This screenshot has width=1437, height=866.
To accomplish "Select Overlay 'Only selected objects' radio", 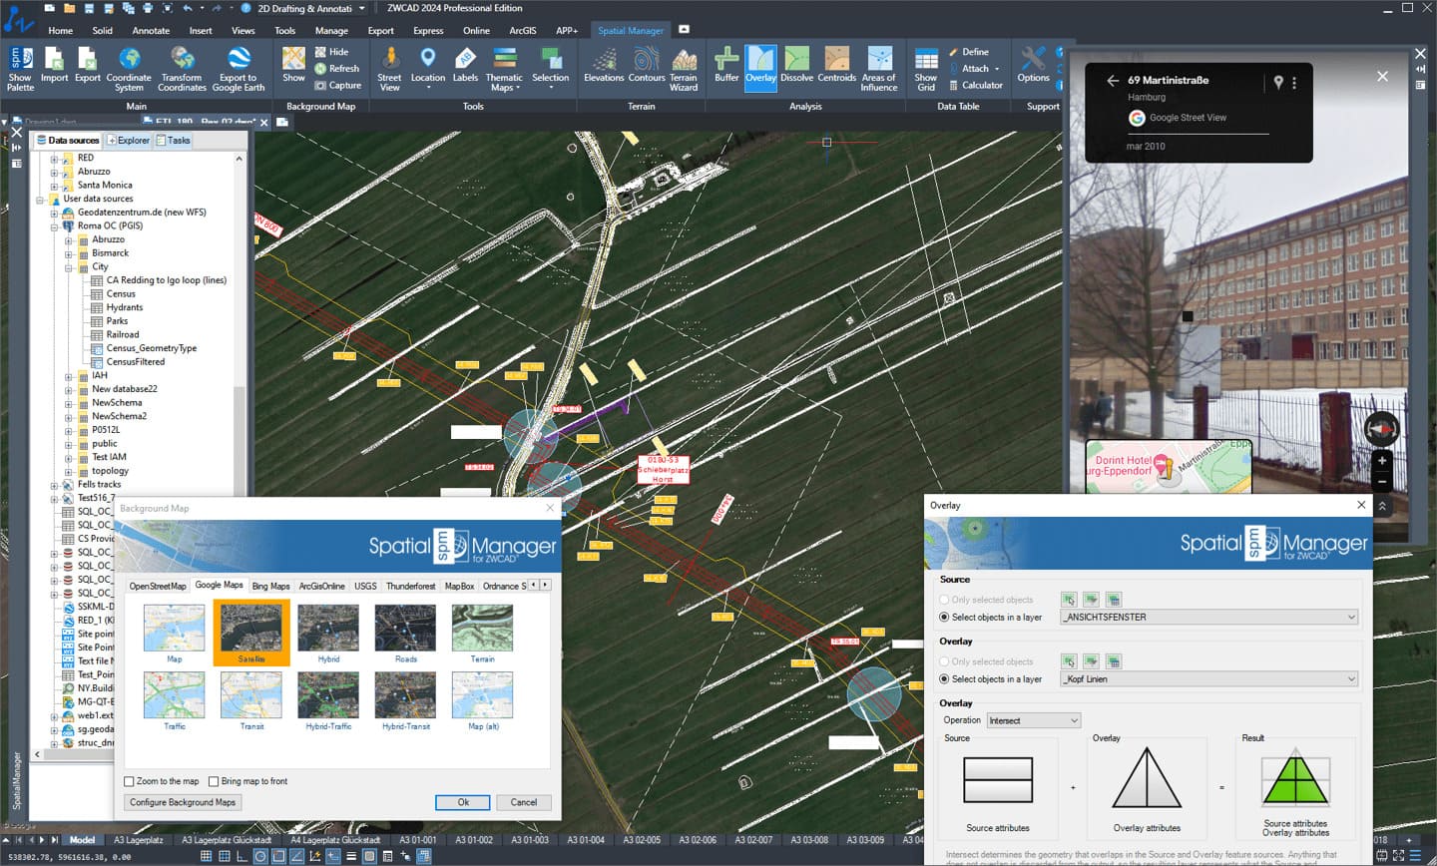I will pyautogui.click(x=944, y=661).
